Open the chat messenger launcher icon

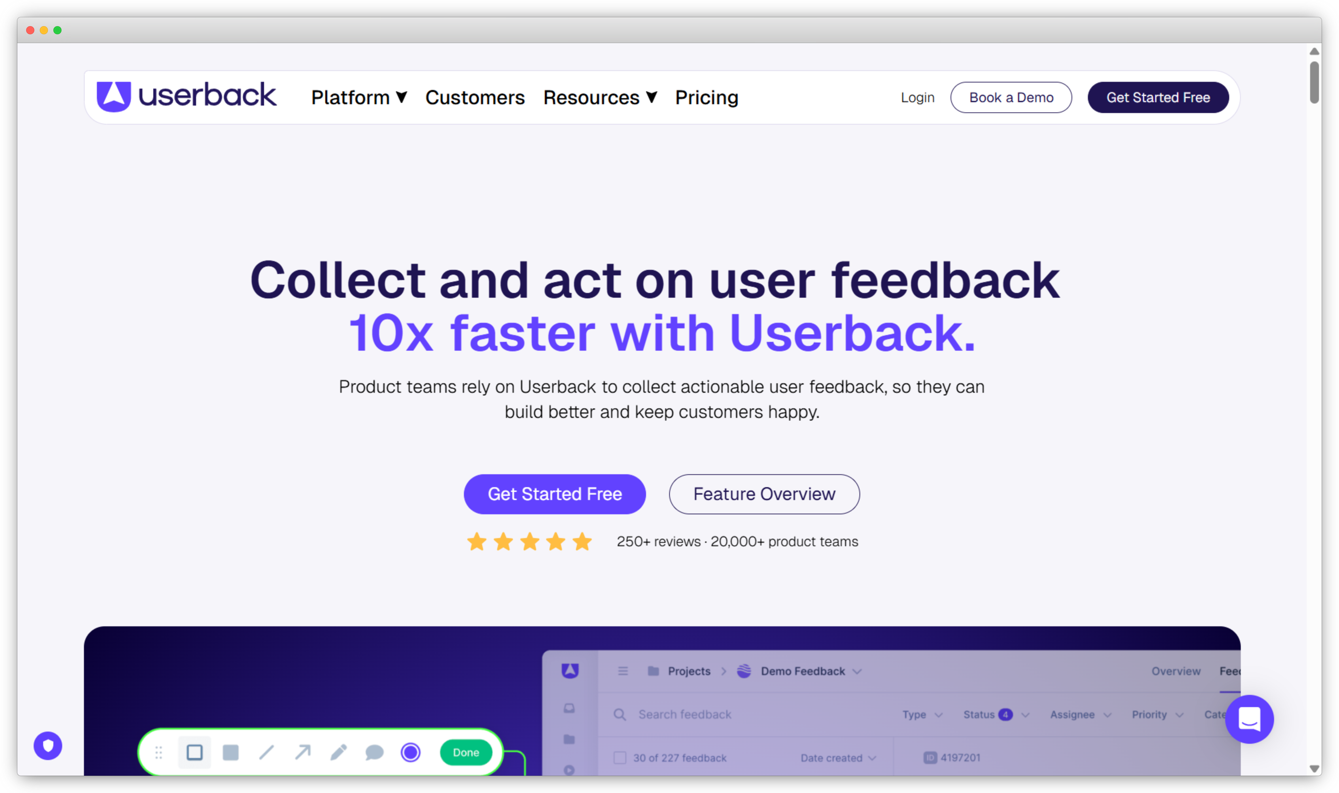pyautogui.click(x=1249, y=719)
